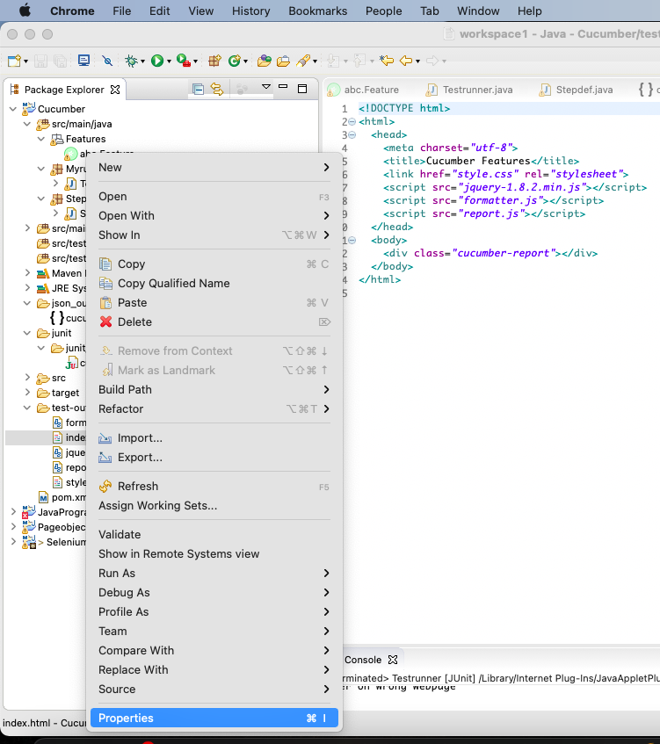Toggle code folding at the body line
Image resolution: width=660 pixels, height=744 pixels.
point(352,240)
